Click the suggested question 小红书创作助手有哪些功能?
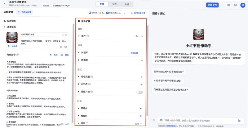248x128 pixels. [x=168, y=81]
